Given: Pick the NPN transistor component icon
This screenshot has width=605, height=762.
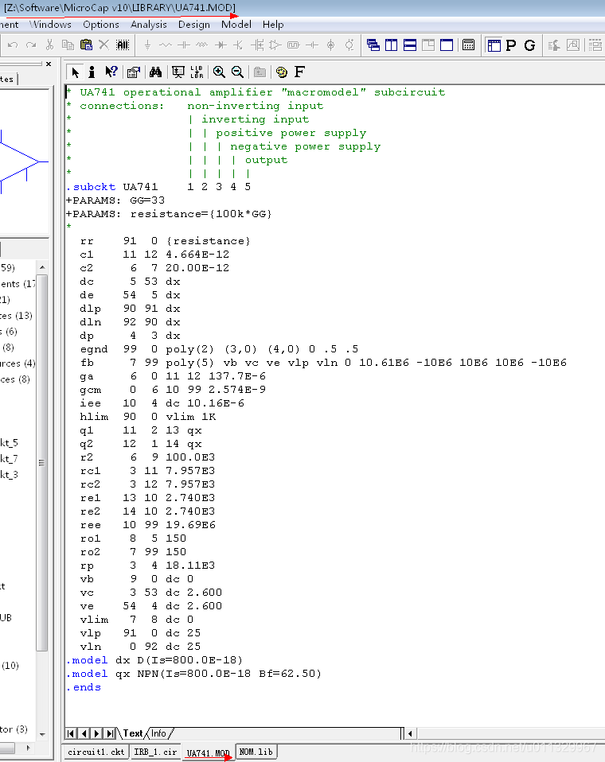Looking at the screenshot, I should pos(238,45).
